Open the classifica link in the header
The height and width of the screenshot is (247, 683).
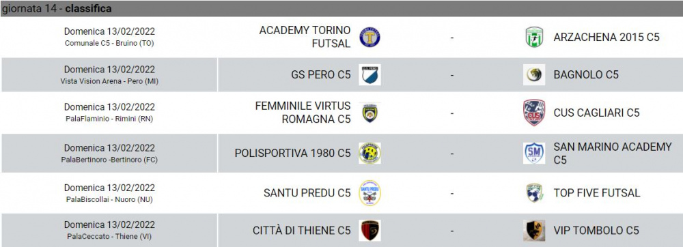point(88,8)
